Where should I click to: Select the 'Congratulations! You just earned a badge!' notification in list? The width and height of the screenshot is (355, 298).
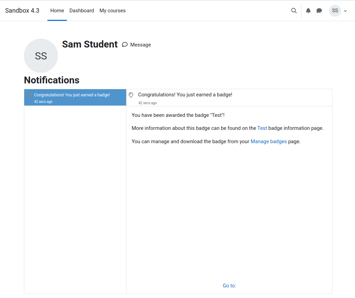click(x=75, y=97)
